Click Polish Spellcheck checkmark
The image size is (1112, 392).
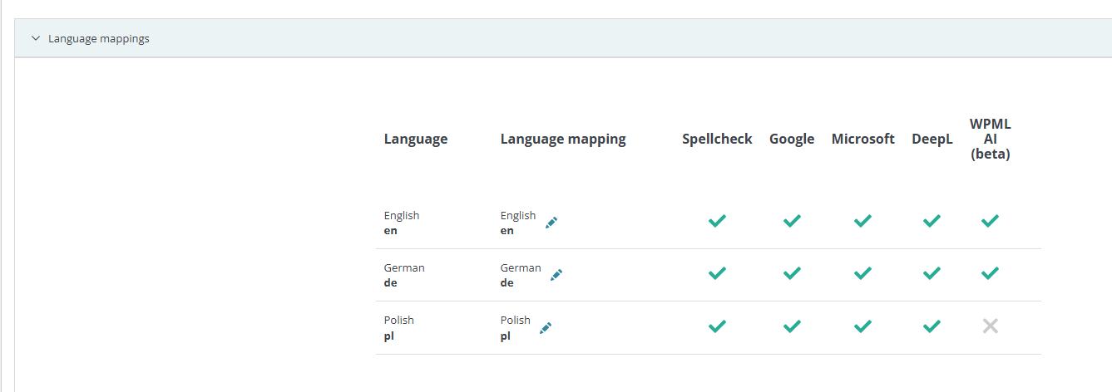click(716, 326)
